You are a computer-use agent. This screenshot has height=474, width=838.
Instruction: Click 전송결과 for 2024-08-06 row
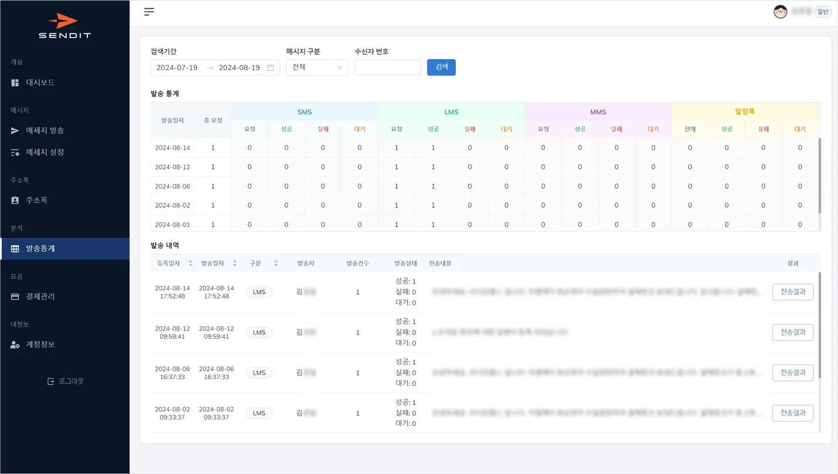pyautogui.click(x=793, y=372)
